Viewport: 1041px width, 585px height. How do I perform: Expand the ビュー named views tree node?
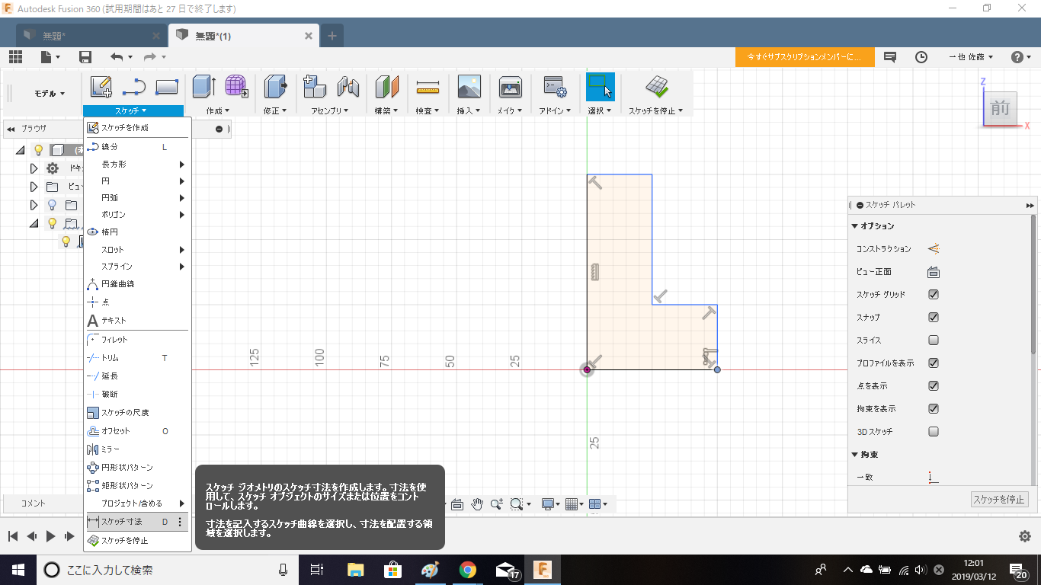[x=34, y=187]
